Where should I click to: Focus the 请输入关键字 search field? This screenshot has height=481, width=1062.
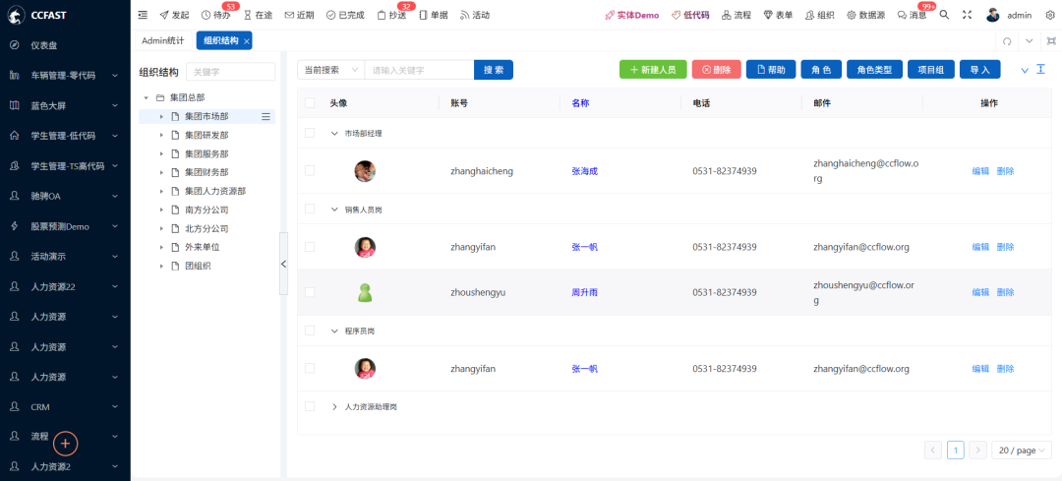[419, 70]
